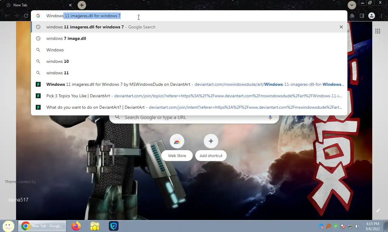Focus the 'Search Google or type a URL' box
The width and height of the screenshot is (388, 232).
click(194, 118)
